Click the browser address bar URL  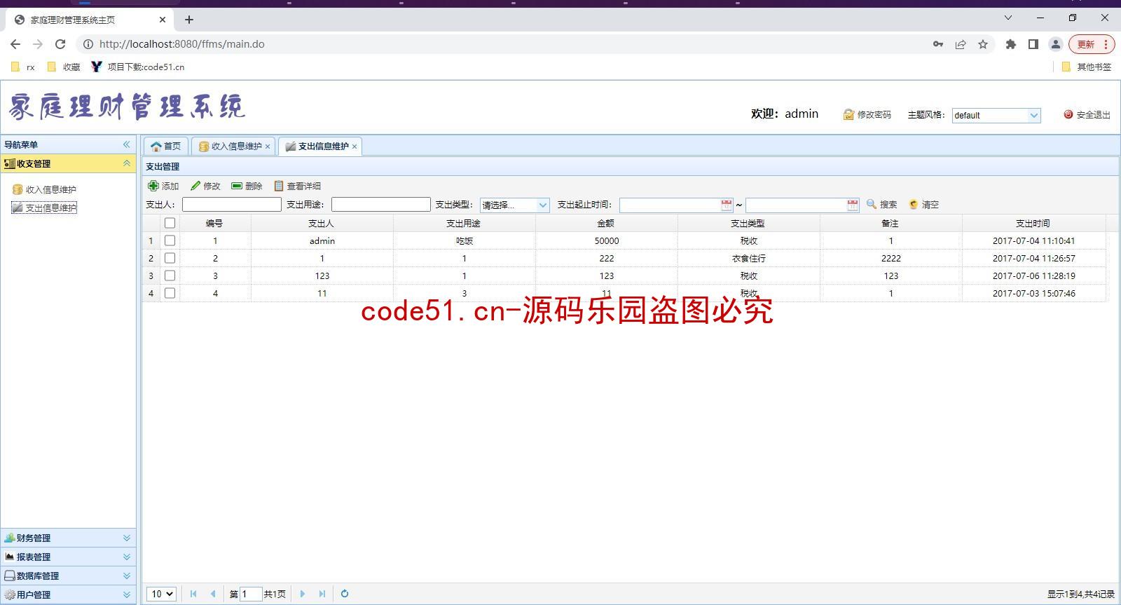(181, 44)
